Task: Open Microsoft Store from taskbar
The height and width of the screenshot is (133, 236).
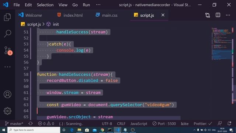Action: click(x=87, y=130)
